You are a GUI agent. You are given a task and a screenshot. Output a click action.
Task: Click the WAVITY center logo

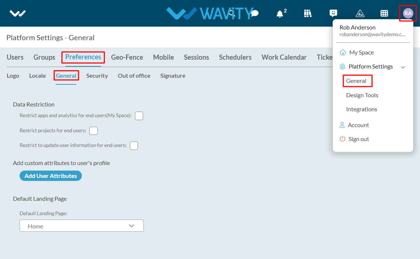(210, 13)
